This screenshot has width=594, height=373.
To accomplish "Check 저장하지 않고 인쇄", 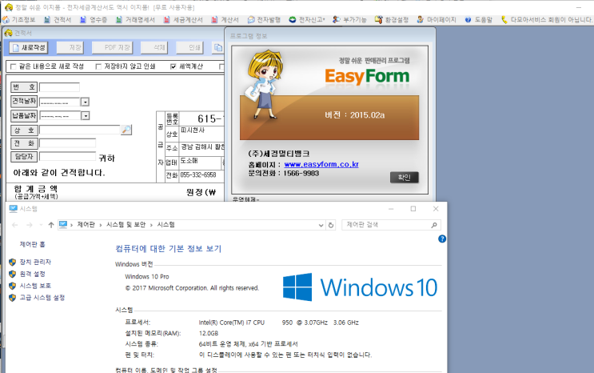I will pos(98,66).
